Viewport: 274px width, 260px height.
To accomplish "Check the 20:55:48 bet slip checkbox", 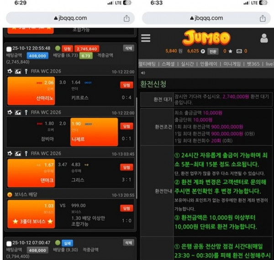I will point(9,49).
